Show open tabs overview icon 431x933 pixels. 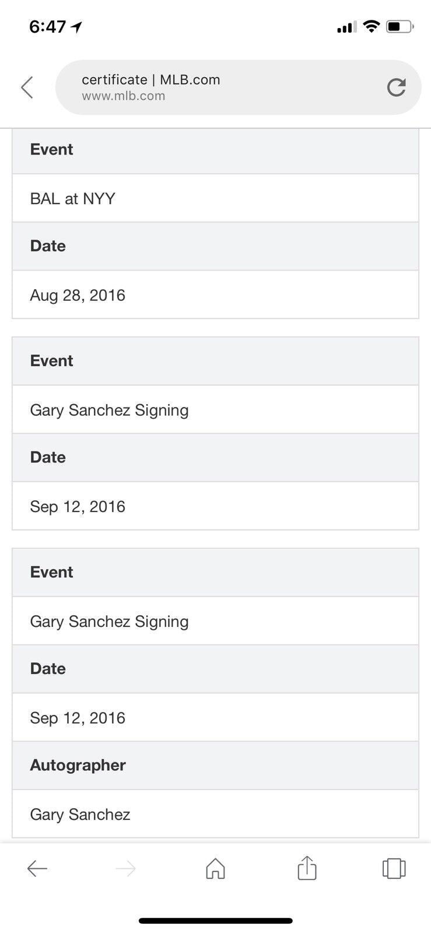[x=394, y=868]
